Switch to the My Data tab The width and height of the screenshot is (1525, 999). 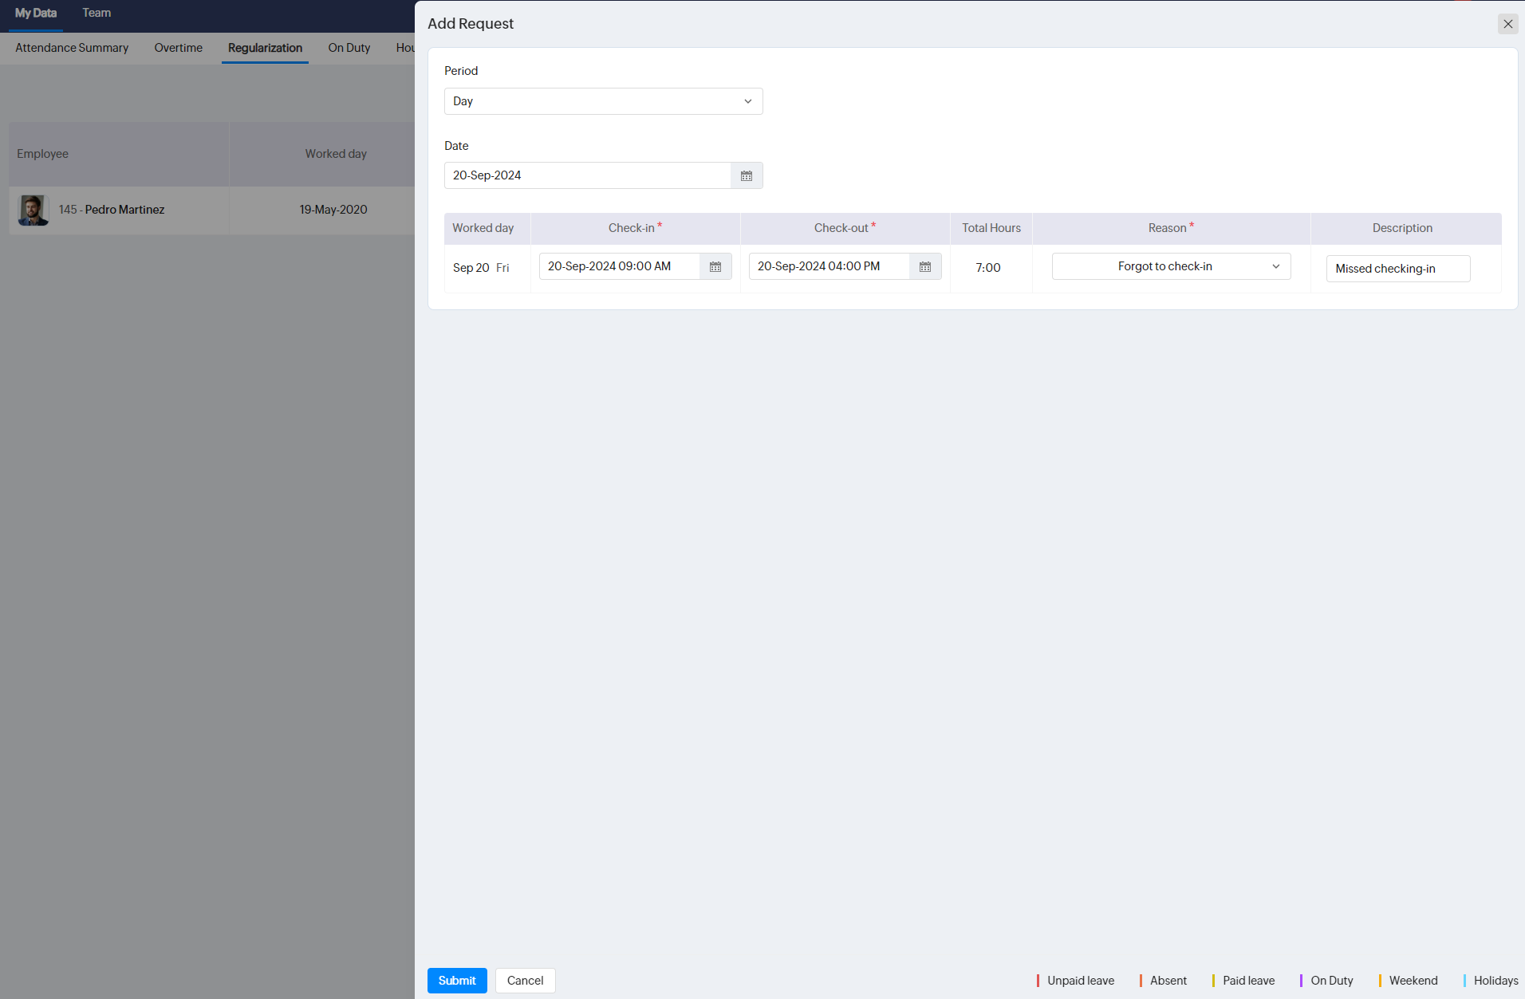coord(36,14)
